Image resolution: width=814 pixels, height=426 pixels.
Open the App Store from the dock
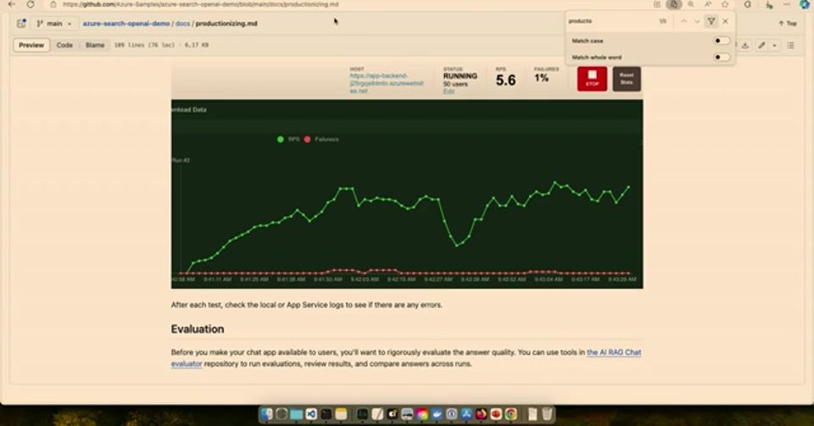[x=466, y=413]
